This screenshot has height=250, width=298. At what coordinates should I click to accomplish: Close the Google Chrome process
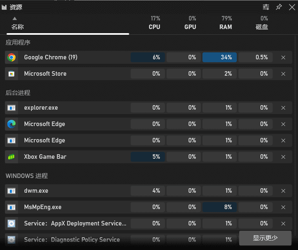coord(283,57)
